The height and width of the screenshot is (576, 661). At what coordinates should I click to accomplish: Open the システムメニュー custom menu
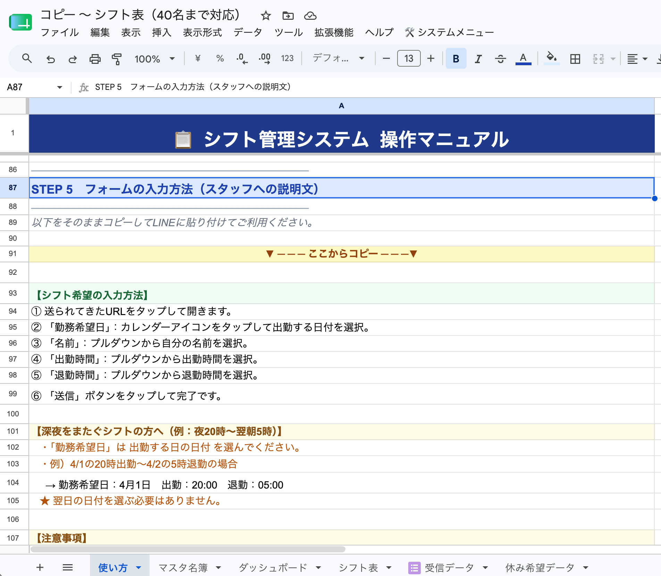point(449,32)
